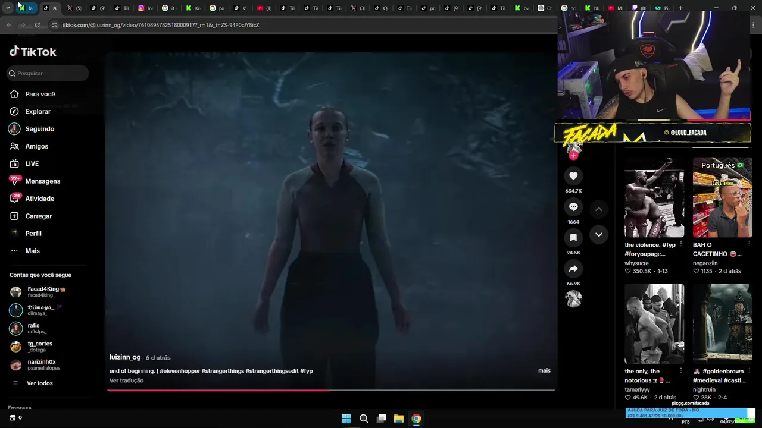
Task: Click Ver tradução under caption
Action: tap(126, 380)
